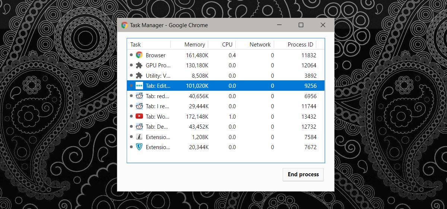Image resolution: width=447 pixels, height=209 pixels.
Task: Click the End process button
Action: coord(303,174)
